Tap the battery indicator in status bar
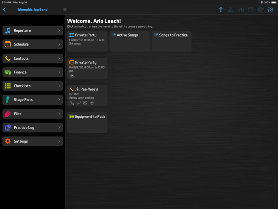The image size is (278, 209). pos(274,2)
